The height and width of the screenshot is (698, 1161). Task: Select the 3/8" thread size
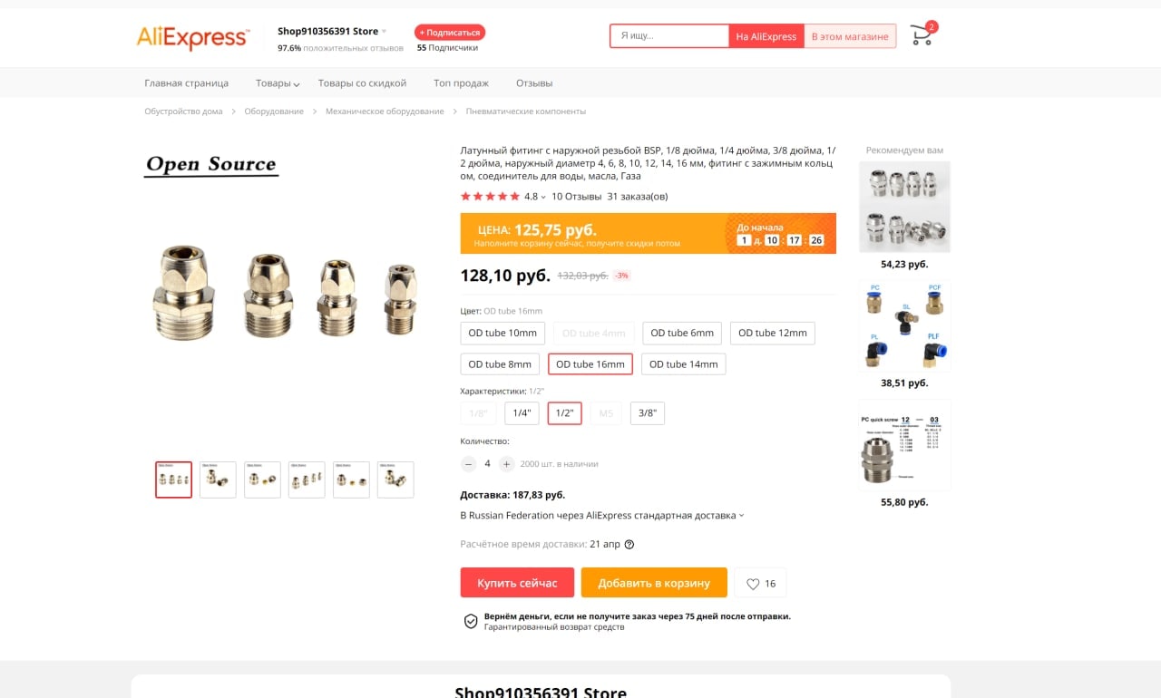pos(648,413)
